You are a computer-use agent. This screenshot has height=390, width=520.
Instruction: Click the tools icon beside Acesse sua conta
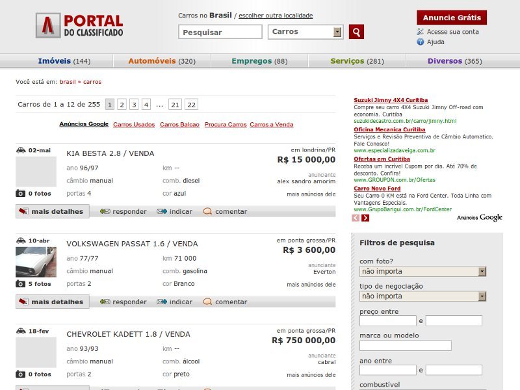point(420,31)
